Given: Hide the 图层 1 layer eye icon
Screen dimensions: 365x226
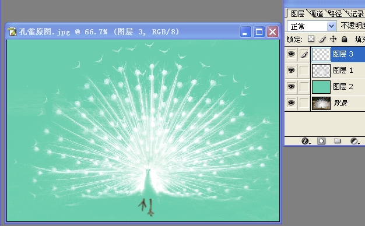Looking at the screenshot, I should pyautogui.click(x=291, y=70).
